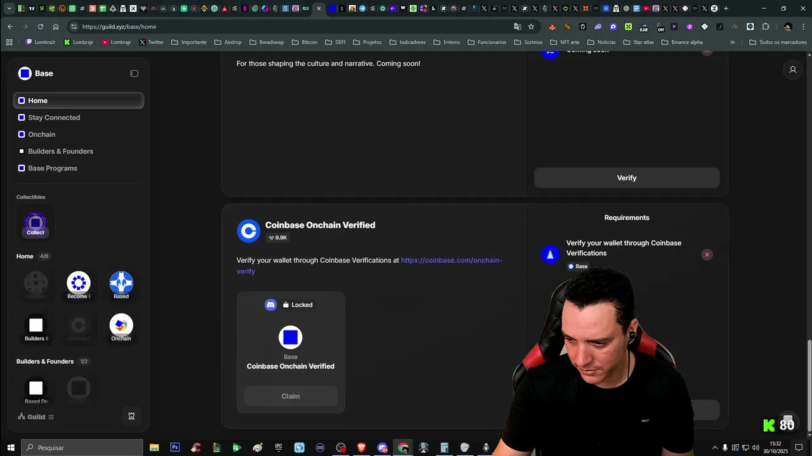
Task: Click the castle icon at sidebar bottom
Action: click(131, 416)
